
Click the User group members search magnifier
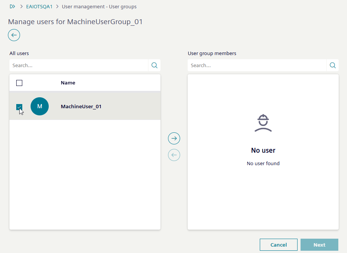click(333, 65)
